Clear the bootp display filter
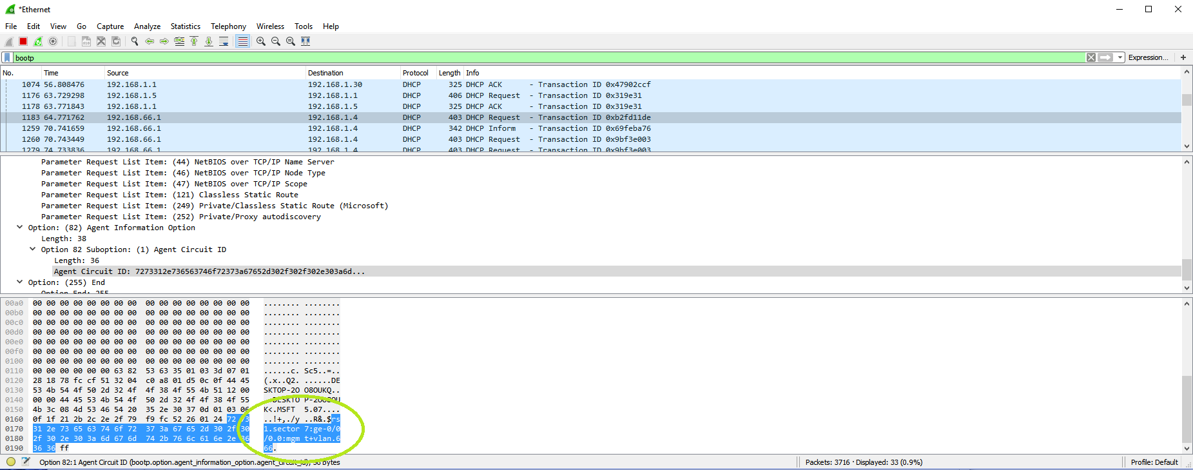This screenshot has height=470, width=1193. pos(1091,57)
